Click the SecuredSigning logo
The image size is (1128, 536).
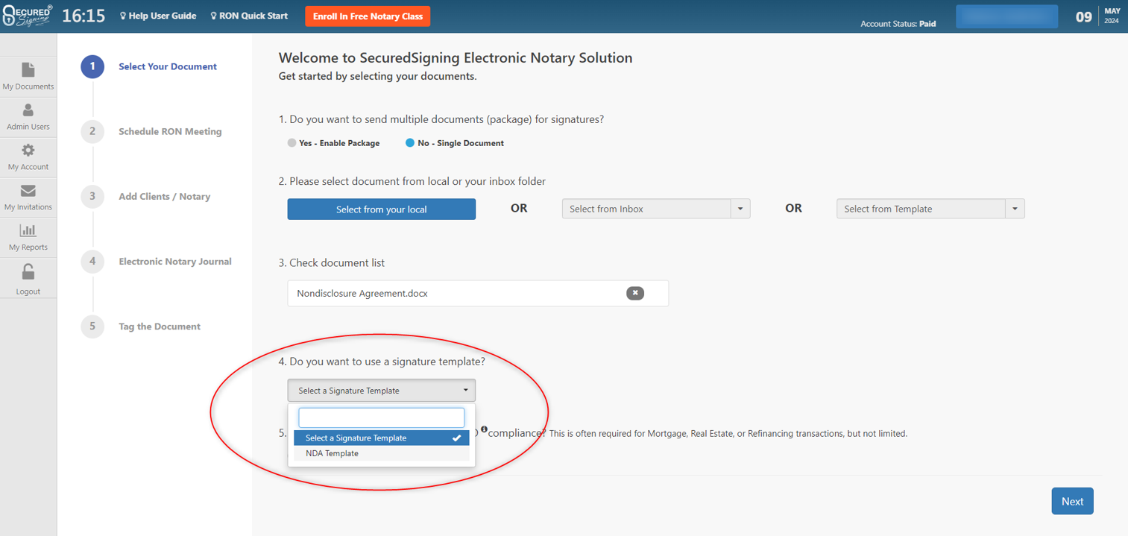(x=28, y=16)
